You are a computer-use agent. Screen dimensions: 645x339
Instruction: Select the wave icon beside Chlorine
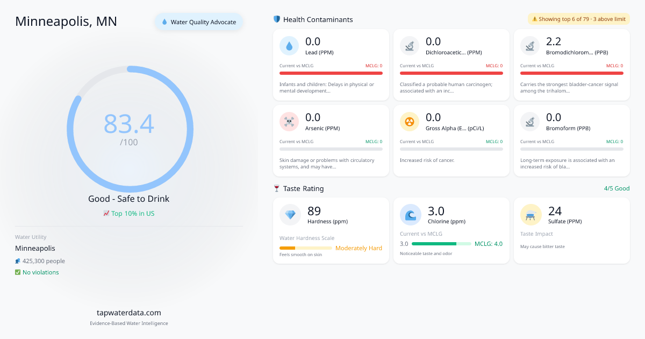(411, 215)
